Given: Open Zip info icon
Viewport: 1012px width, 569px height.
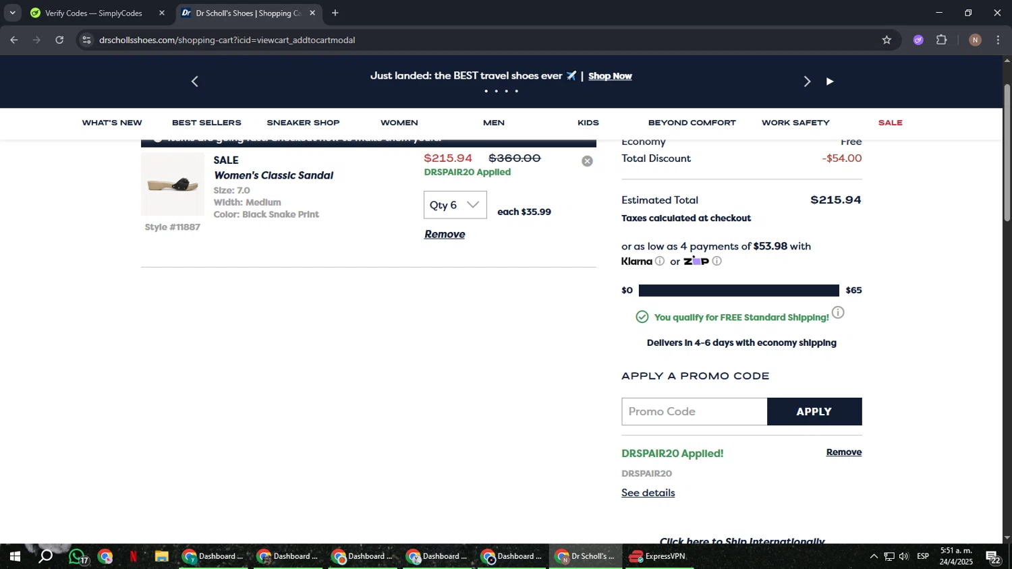Looking at the screenshot, I should (x=716, y=261).
